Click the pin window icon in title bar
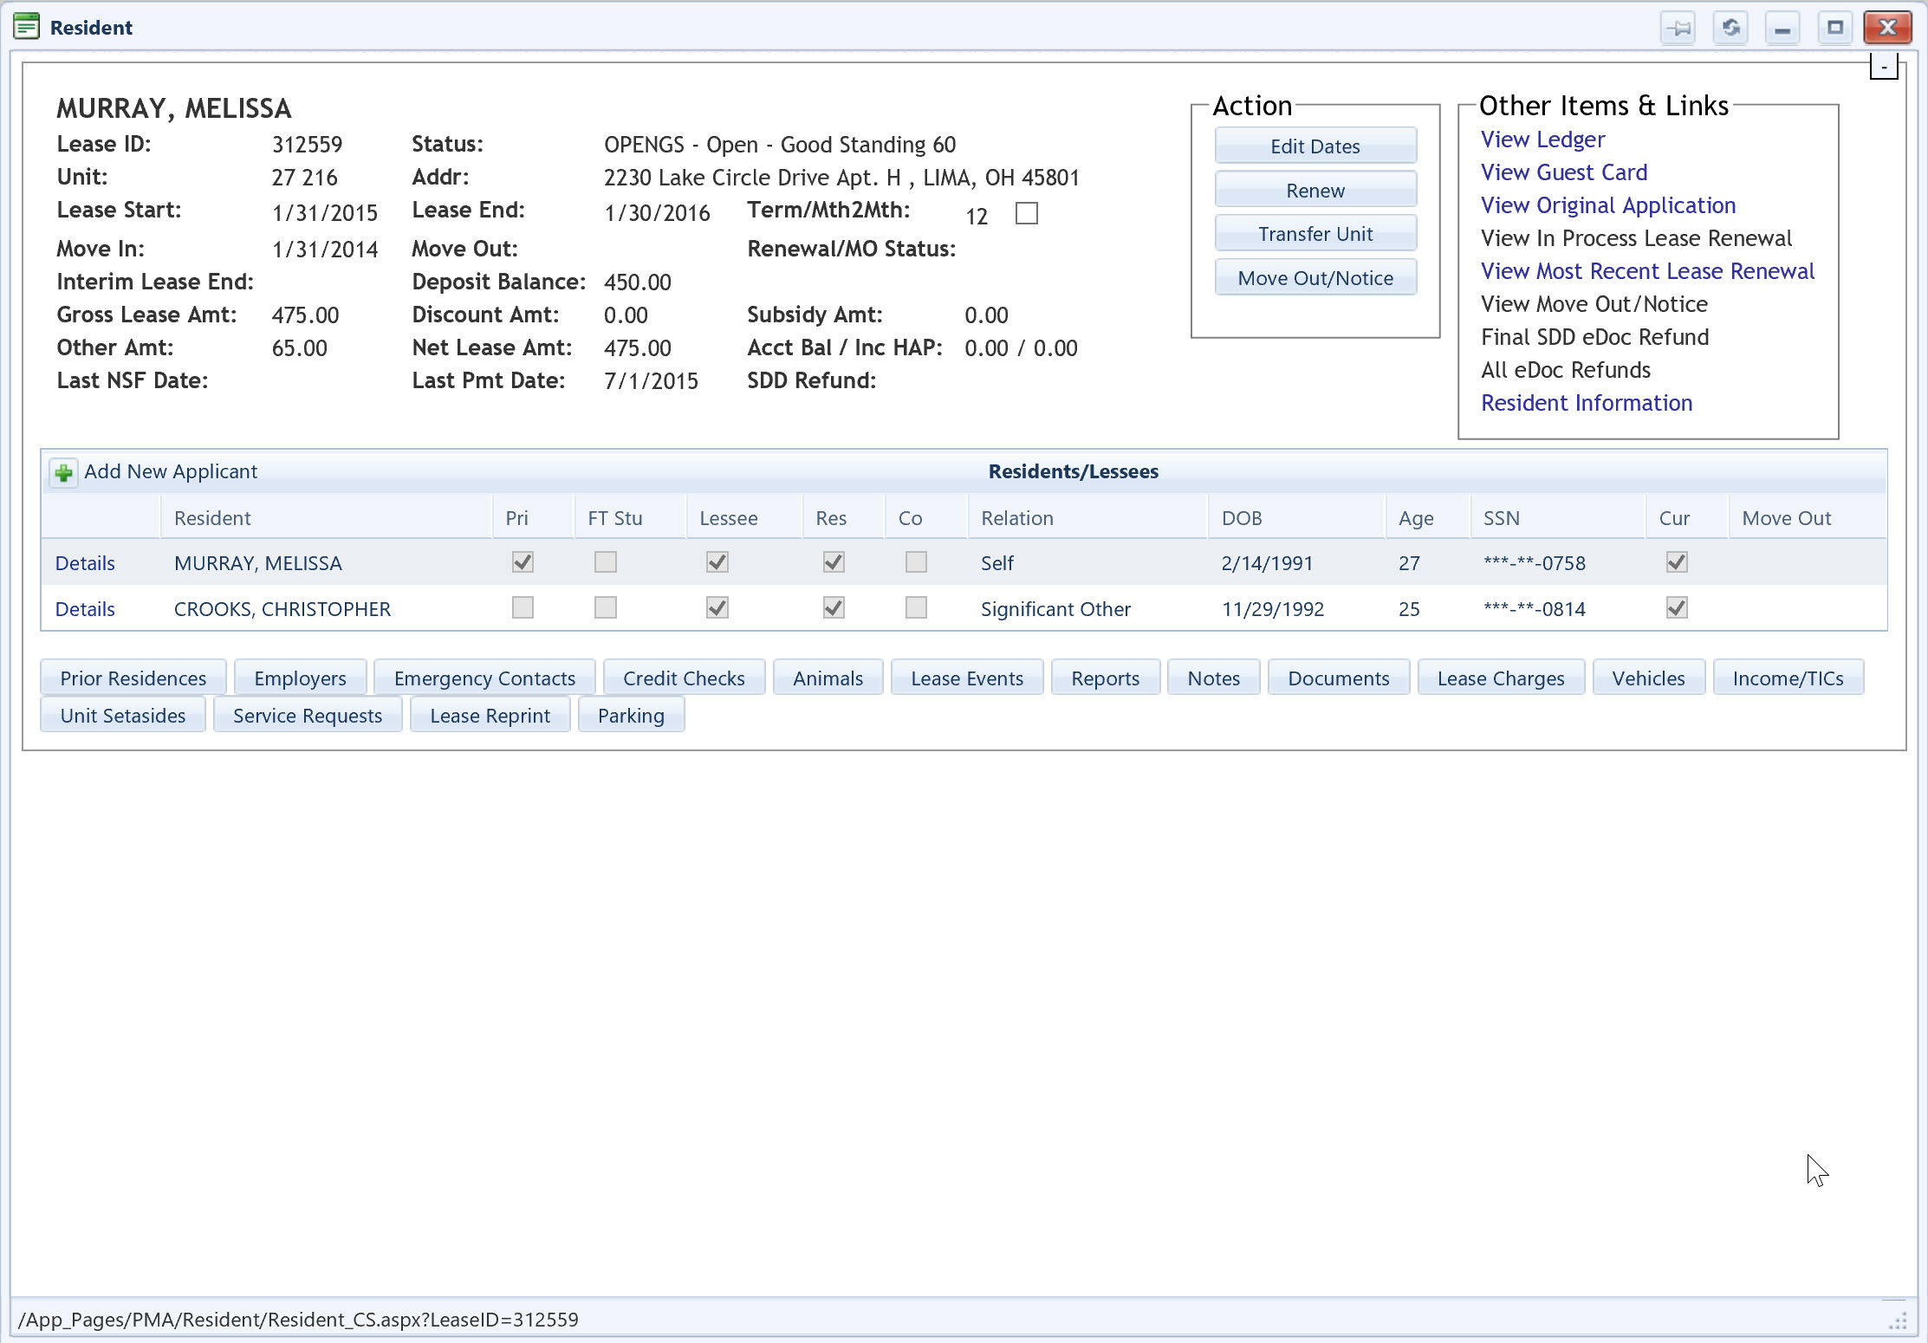1928x1343 pixels. 1678,28
